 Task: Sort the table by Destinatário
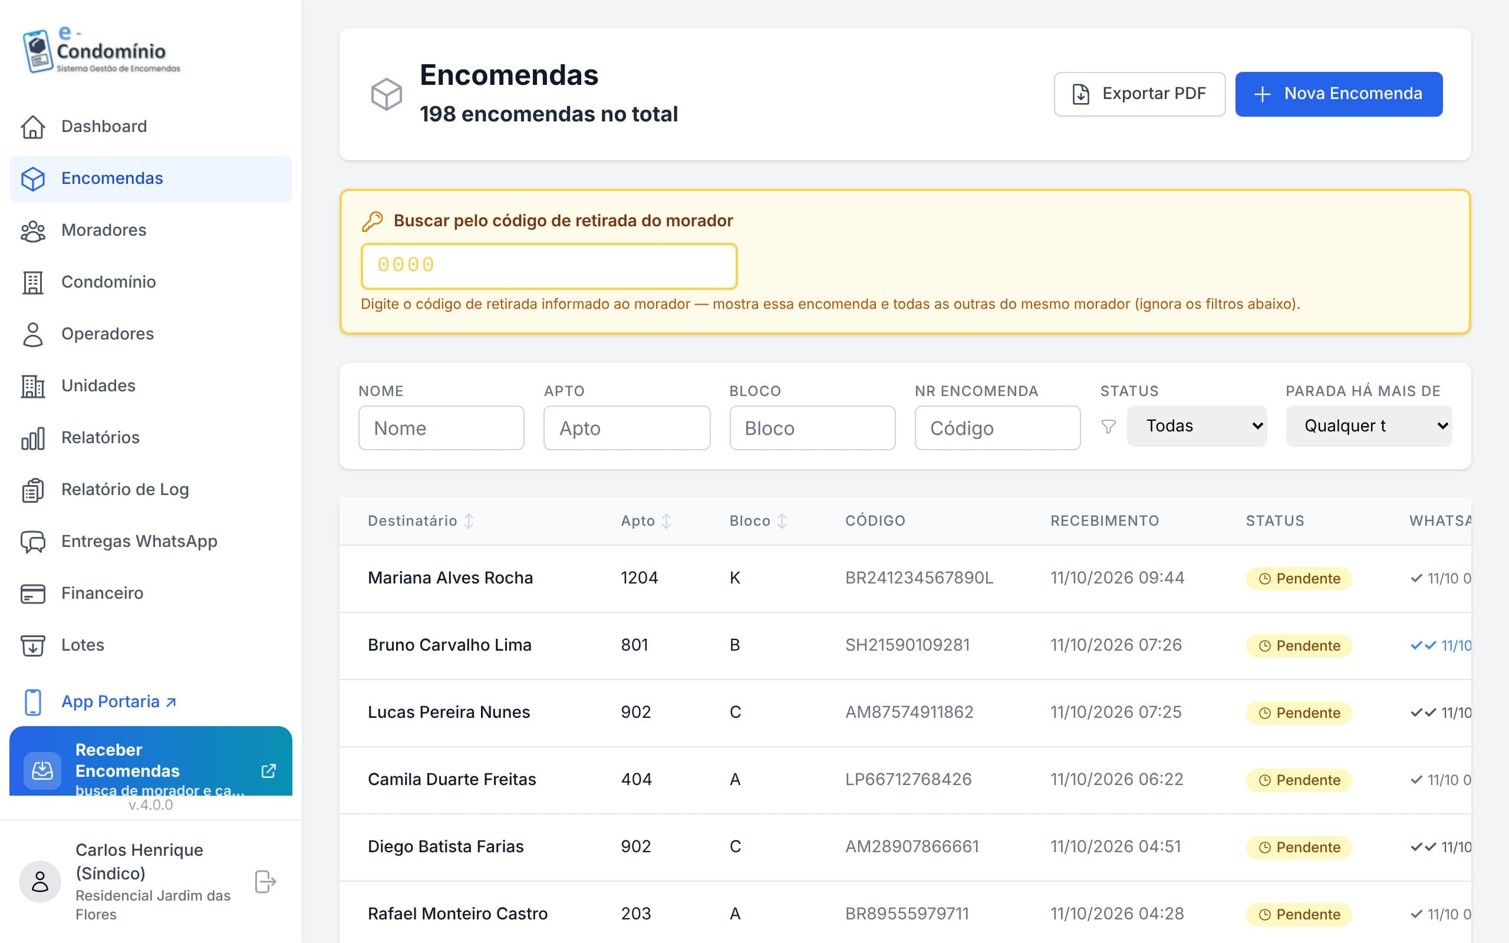click(421, 521)
